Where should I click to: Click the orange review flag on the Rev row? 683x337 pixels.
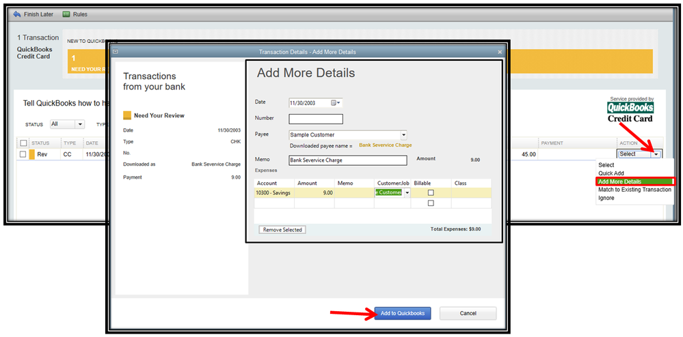click(32, 154)
